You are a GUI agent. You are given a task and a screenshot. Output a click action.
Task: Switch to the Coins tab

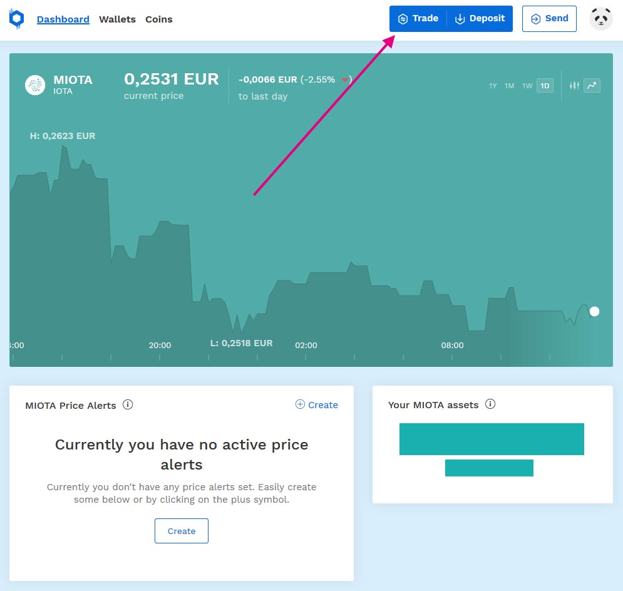click(x=159, y=19)
